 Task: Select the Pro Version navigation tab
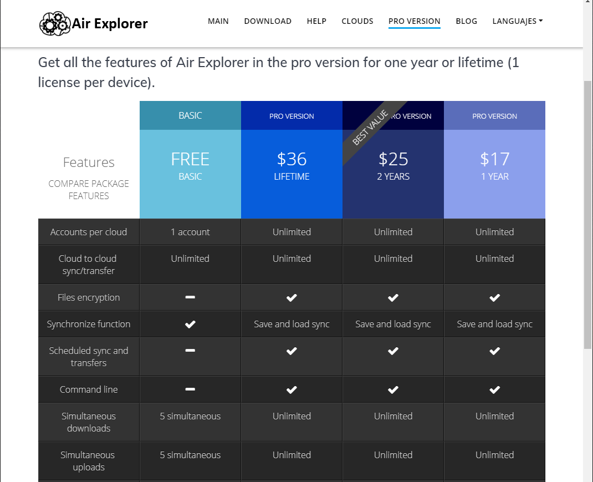pos(415,21)
